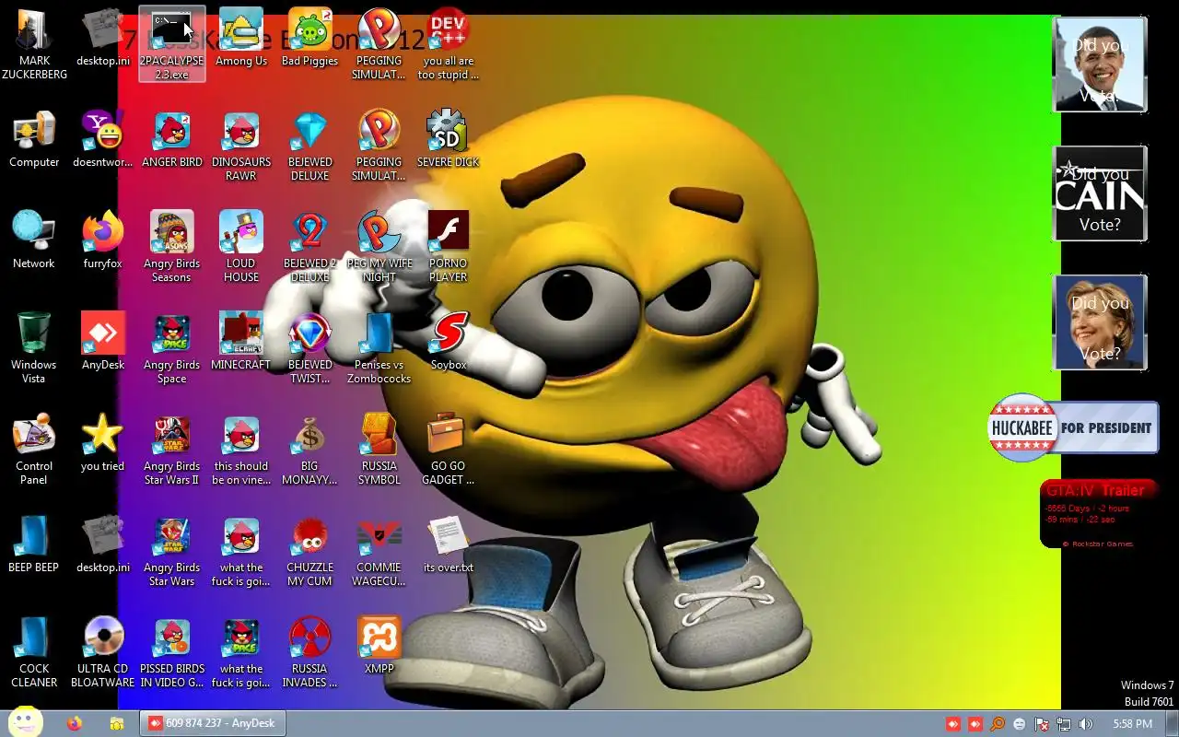Click the magnifier icon in system tray
Screen dimensions: 1179x737
pos(997,724)
